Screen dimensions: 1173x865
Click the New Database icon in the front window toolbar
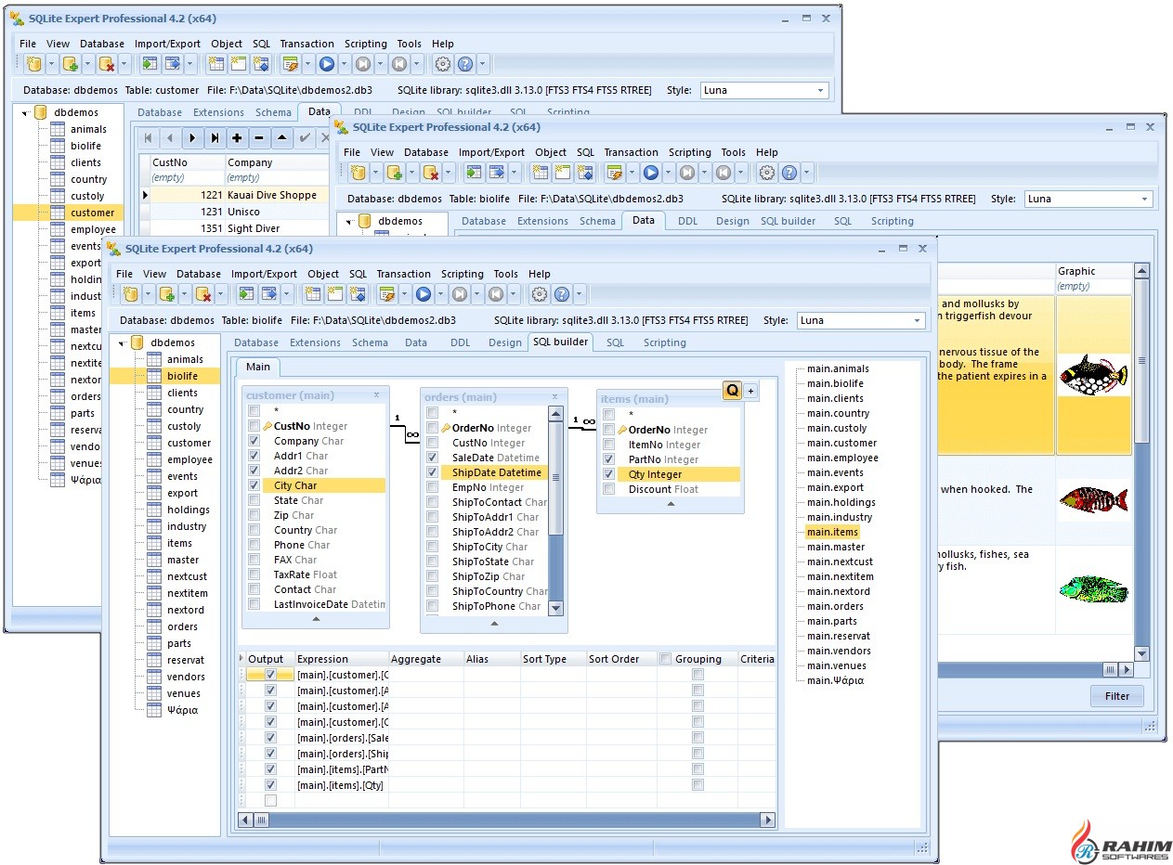131,294
